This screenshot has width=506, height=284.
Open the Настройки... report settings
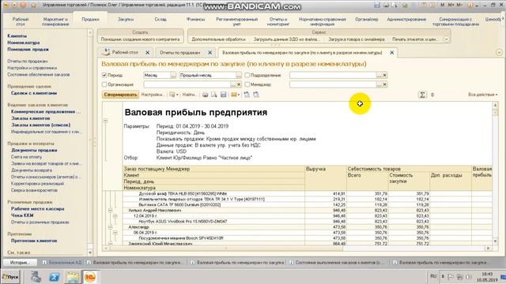[153, 95]
